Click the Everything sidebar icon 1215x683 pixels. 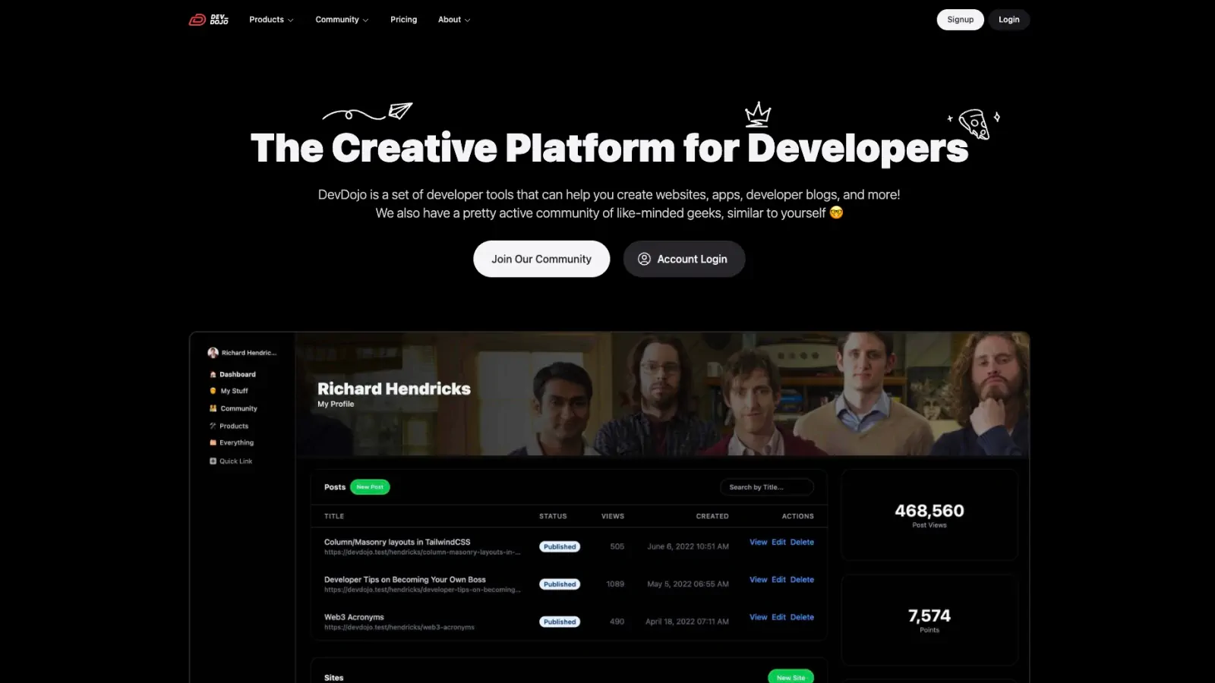(x=213, y=442)
